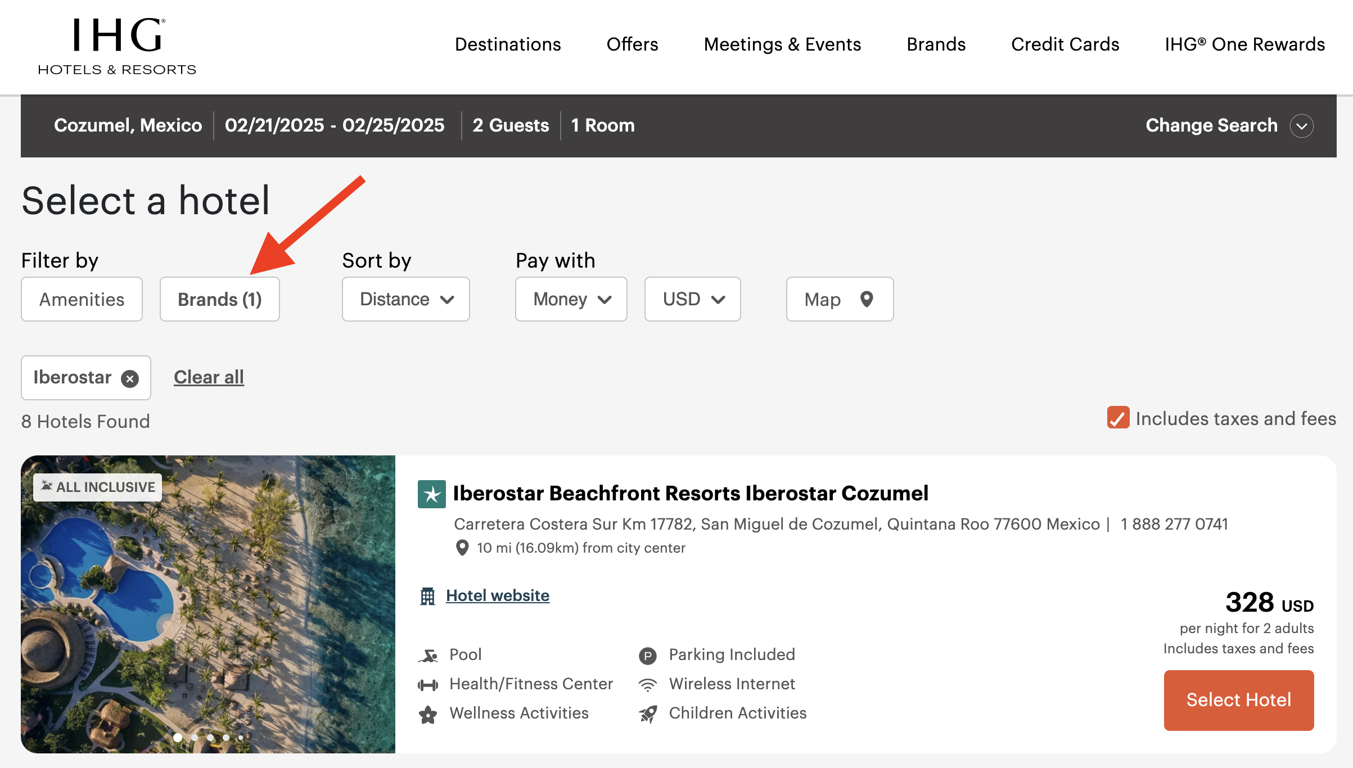Image resolution: width=1353 pixels, height=768 pixels.
Task: Click the location pin next to 10 mi distance
Action: (x=462, y=548)
